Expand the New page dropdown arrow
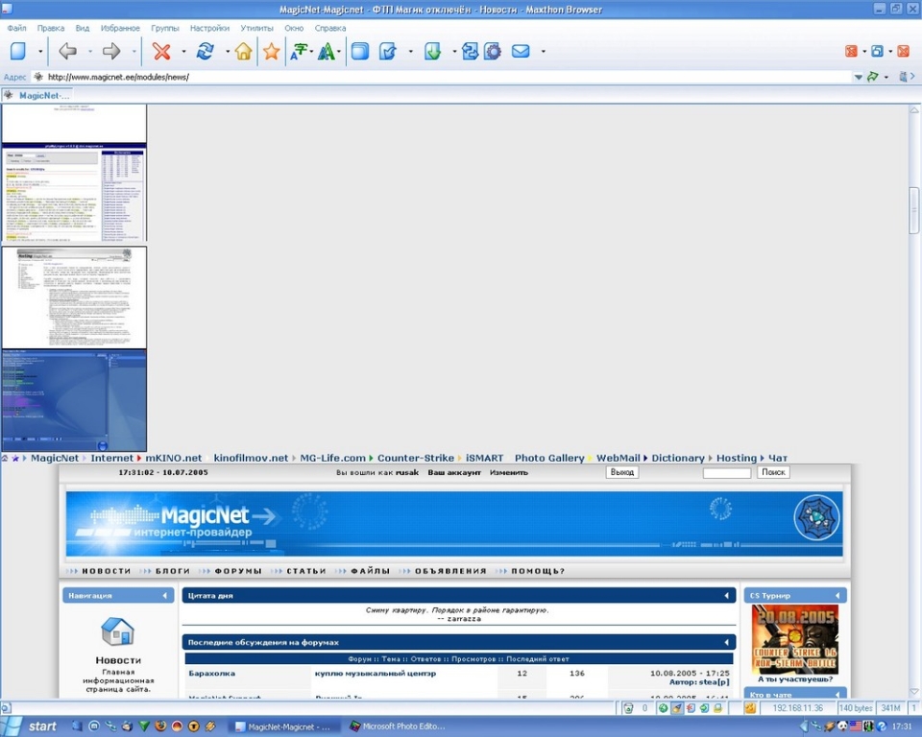This screenshot has height=737, width=922. click(x=40, y=52)
